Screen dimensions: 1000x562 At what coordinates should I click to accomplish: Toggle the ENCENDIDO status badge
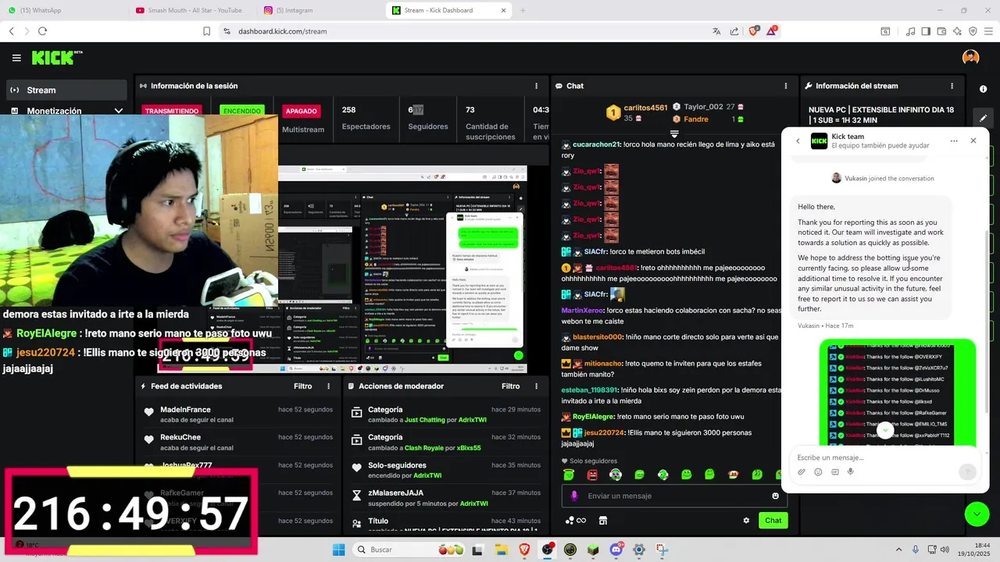point(242,111)
